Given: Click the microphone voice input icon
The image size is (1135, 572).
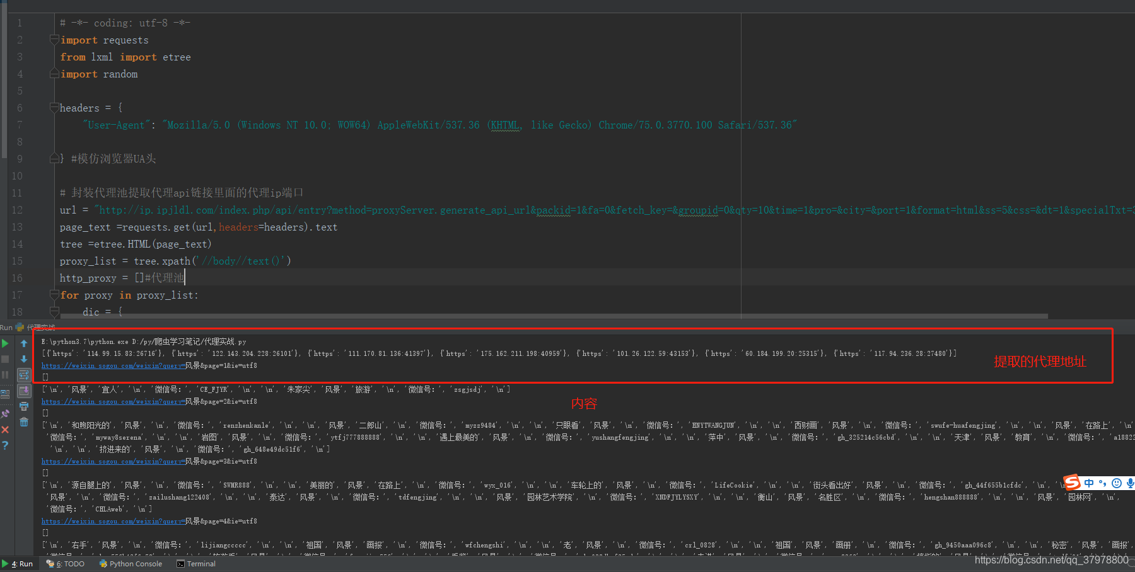Looking at the screenshot, I should [1130, 483].
